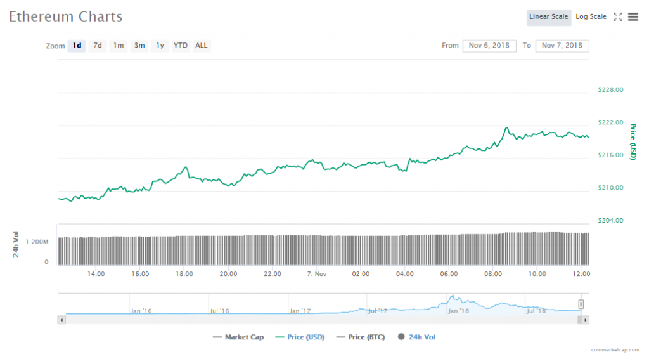This screenshot has width=649, height=359.
Task: Click the From date field
Action: pos(490,46)
